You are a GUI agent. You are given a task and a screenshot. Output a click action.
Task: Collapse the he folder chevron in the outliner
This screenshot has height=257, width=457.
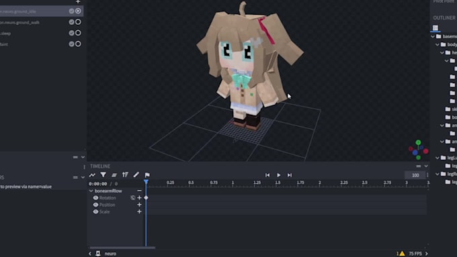(442, 53)
